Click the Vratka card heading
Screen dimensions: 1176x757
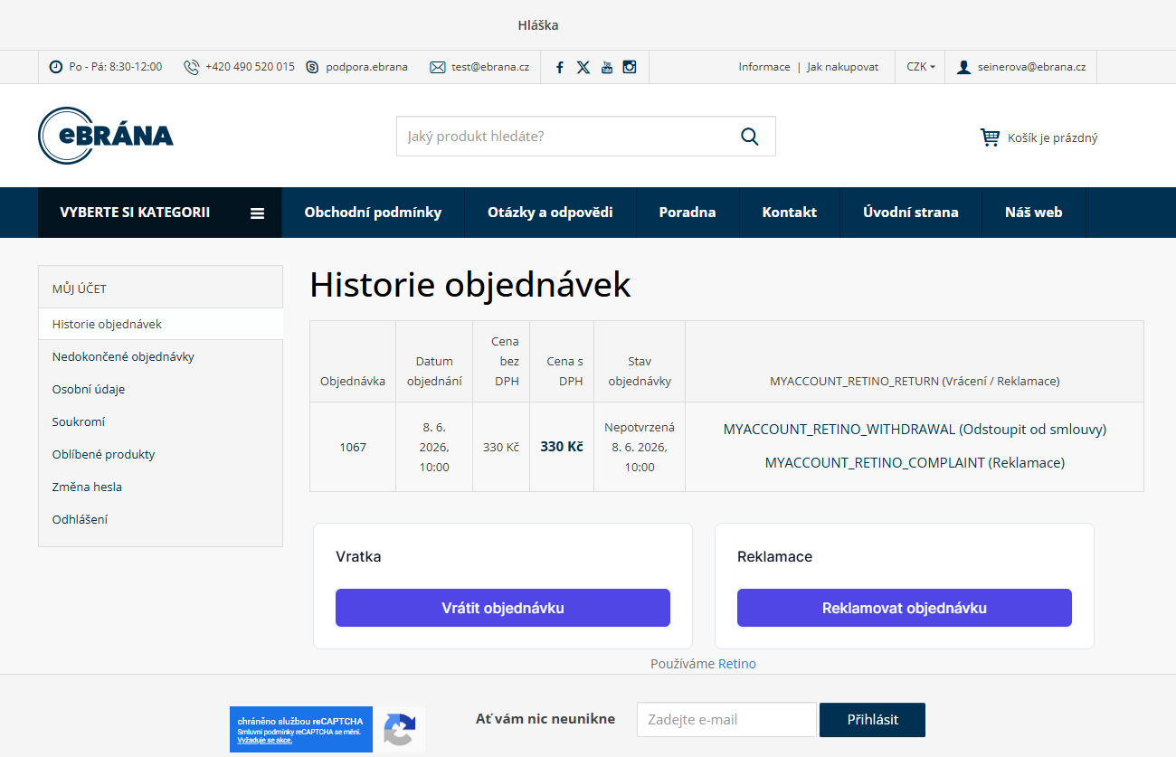click(x=358, y=557)
